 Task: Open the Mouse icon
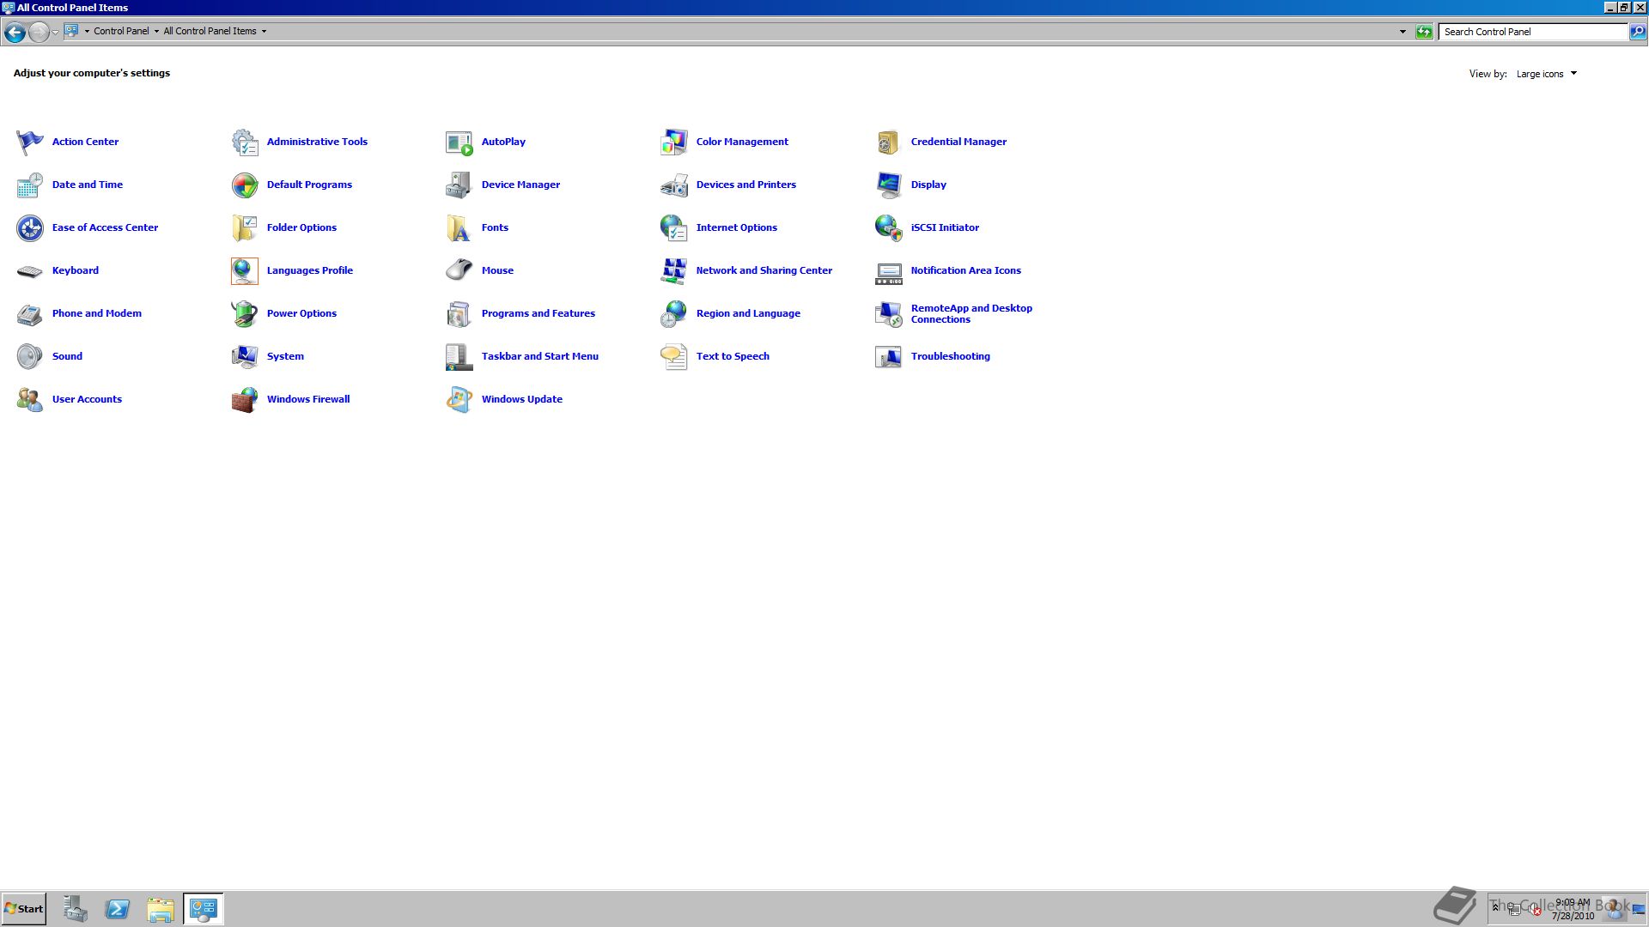[x=459, y=270]
